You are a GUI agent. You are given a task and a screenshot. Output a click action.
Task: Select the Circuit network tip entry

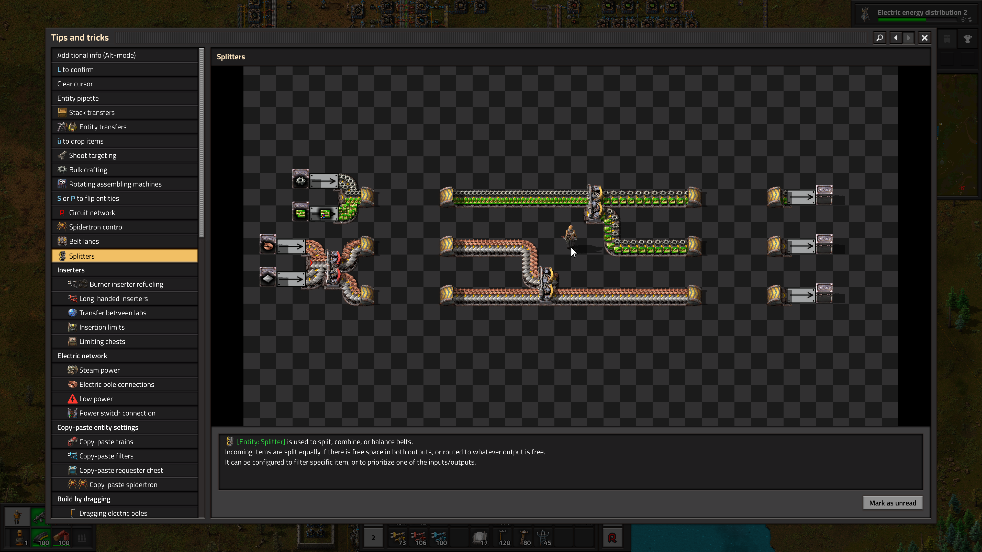click(125, 213)
